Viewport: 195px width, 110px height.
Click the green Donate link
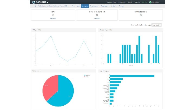point(144,2)
